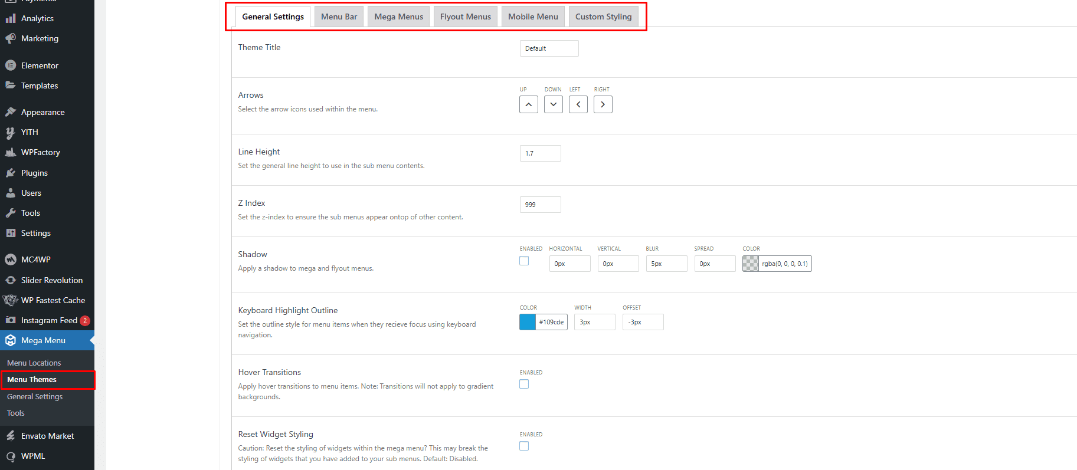
Task: Go to Mega Menu General Settings link
Action: (35, 397)
